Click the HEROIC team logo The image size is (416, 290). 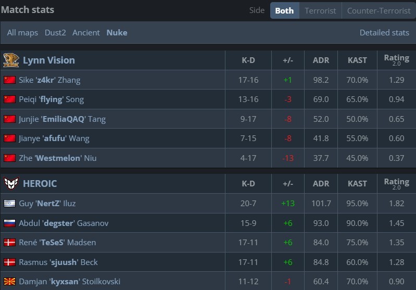tap(11, 183)
